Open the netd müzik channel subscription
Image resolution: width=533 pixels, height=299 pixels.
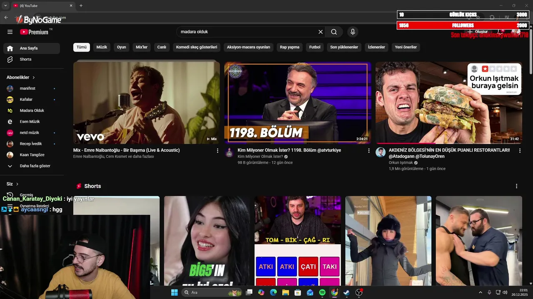[x=32, y=132]
